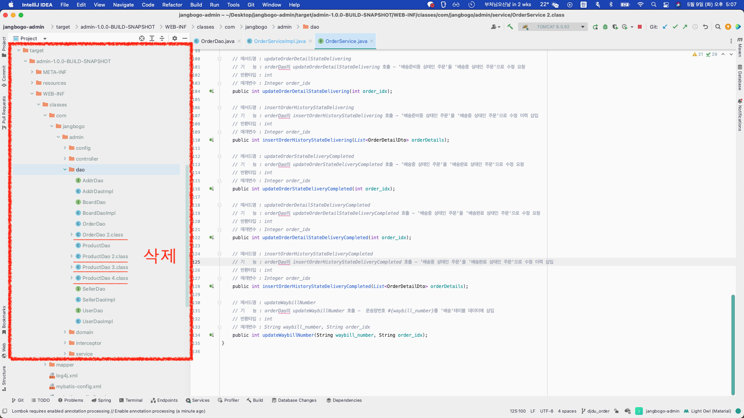Push changes with Git push arrow
Viewport: 744px width, 418px height.
click(x=685, y=27)
